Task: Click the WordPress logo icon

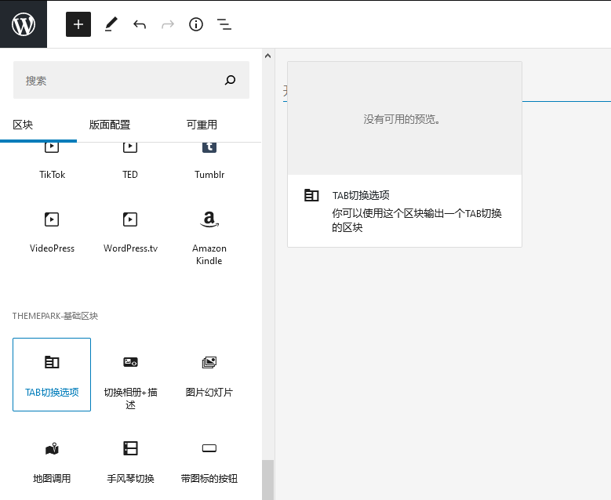Action: 24,24
